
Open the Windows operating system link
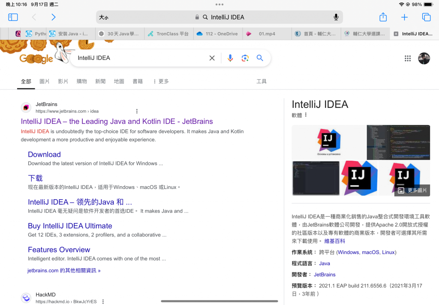click(x=348, y=252)
